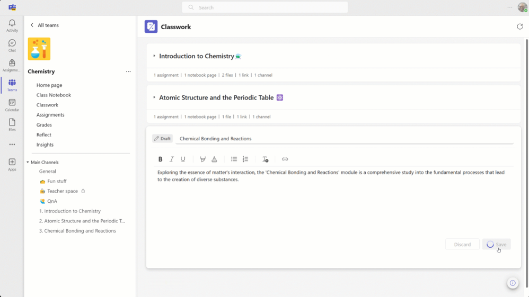This screenshot has width=529, height=297.
Task: Click Introduction to Chemistry module title
Action: tap(197, 56)
